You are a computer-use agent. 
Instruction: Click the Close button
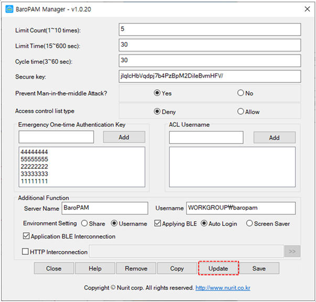click(54, 268)
